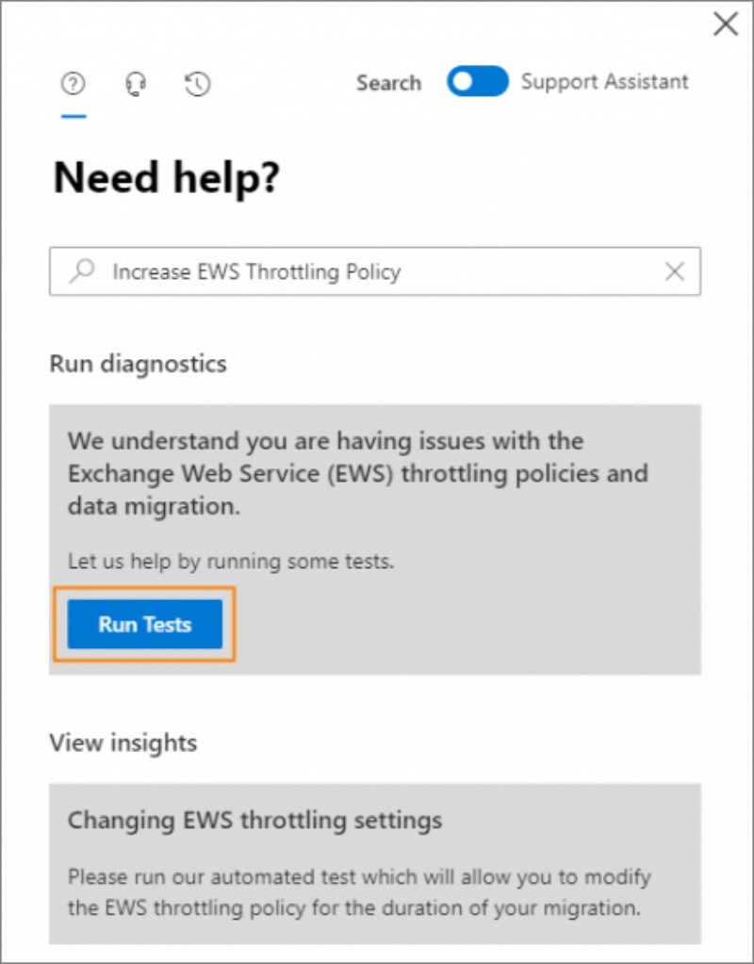Clear the search query with X icon
754x964 pixels.
(x=675, y=271)
